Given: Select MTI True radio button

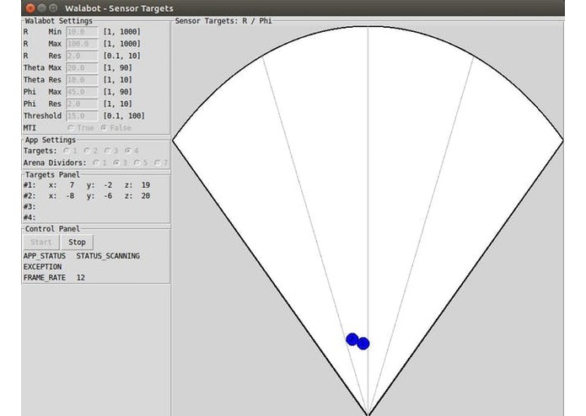Looking at the screenshot, I should click(71, 128).
